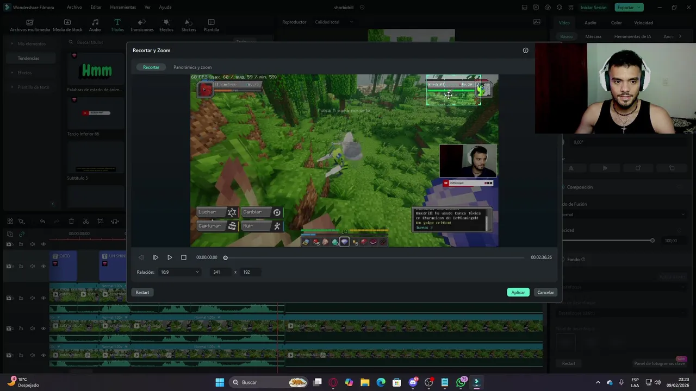The image size is (696, 391).
Task: Mute track 2 speaker icon
Action: point(32,329)
